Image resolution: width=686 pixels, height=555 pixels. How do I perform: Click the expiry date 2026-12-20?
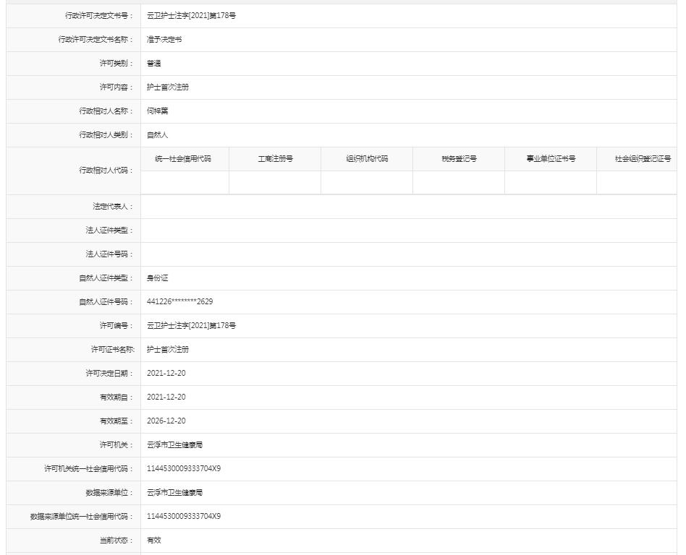coord(169,421)
